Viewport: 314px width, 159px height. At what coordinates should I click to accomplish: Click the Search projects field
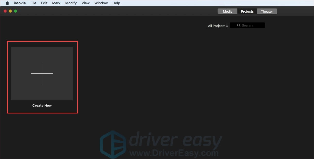click(247, 25)
